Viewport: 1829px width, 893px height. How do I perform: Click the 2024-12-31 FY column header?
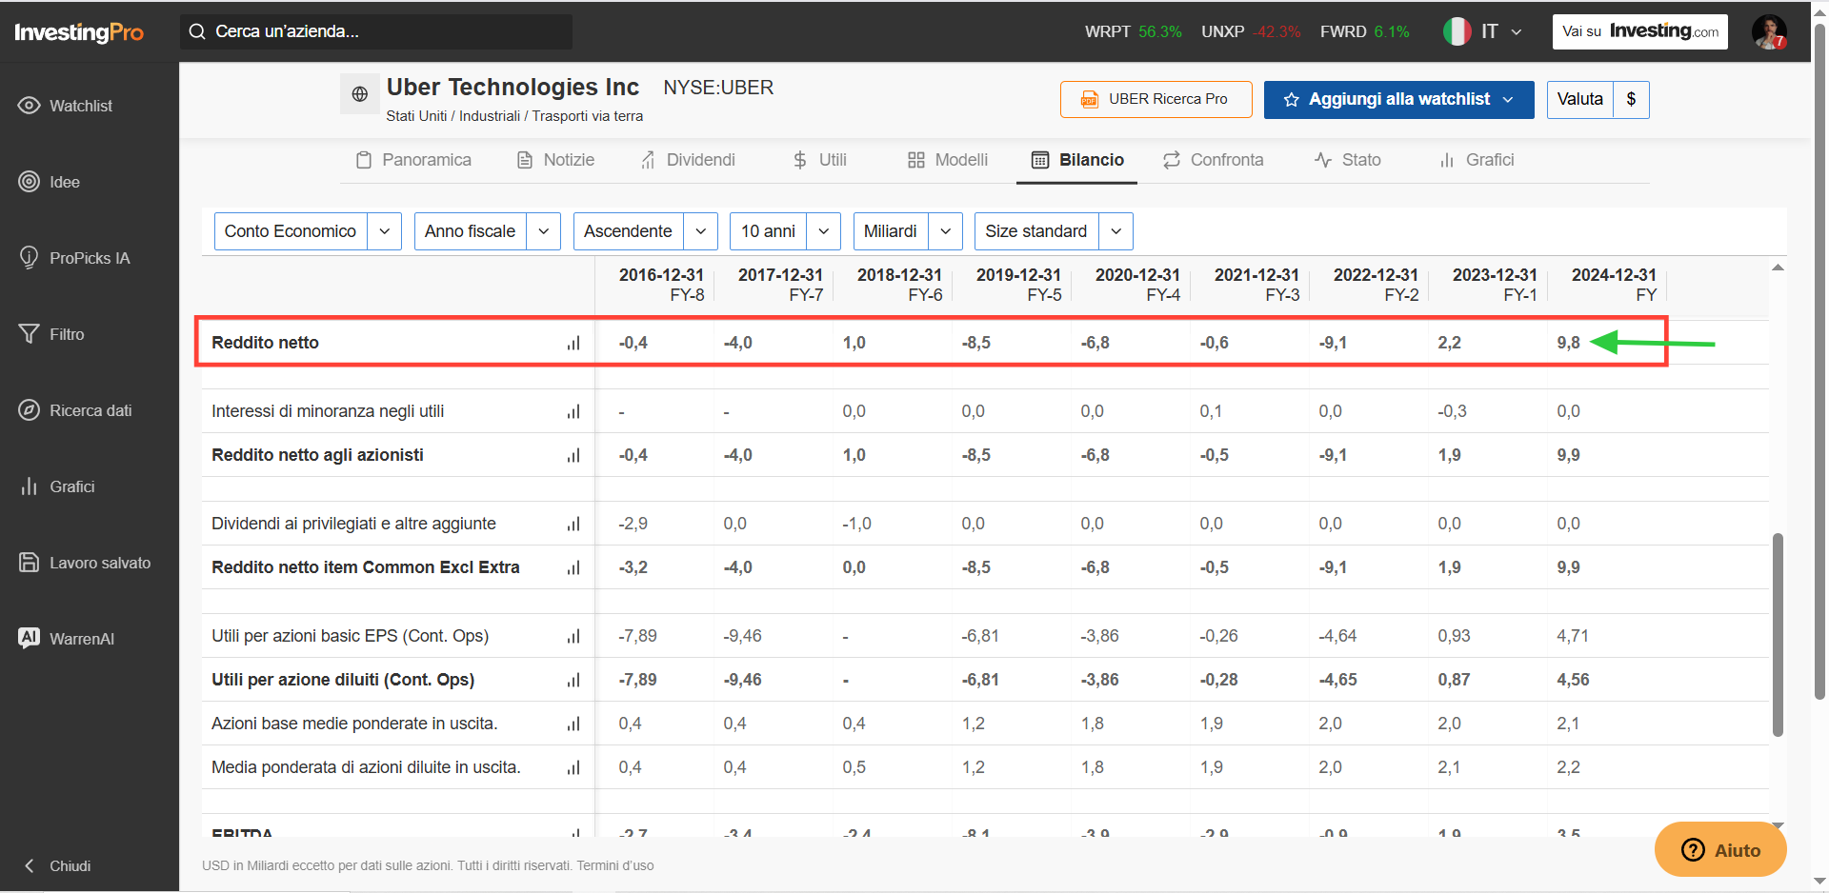tap(1614, 285)
